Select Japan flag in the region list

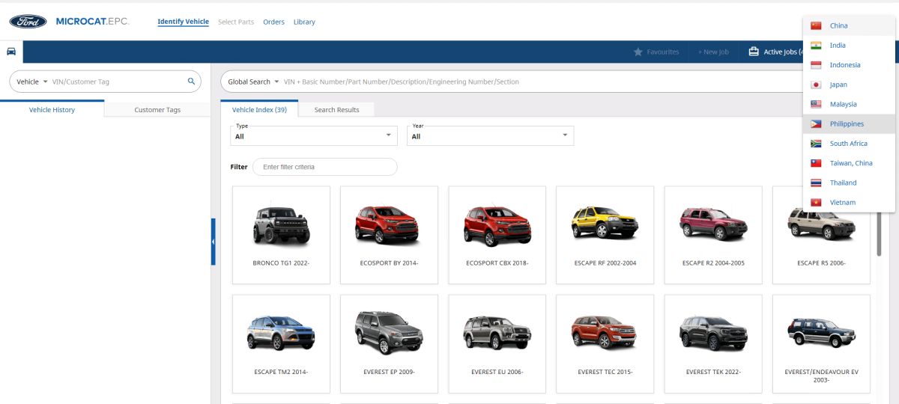(x=816, y=85)
